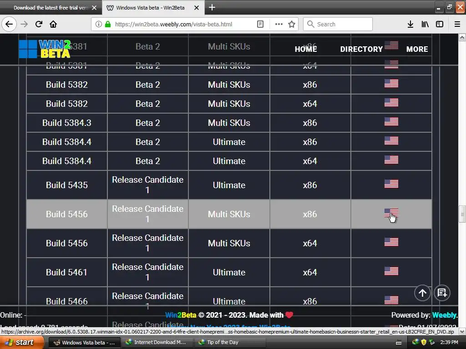
Task: Click the yellow shield tray icon
Action: [x=424, y=342]
